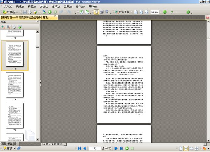The height and width of the screenshot is (152, 210).
Task: Go to the previous page
Action: (x=85, y=149)
